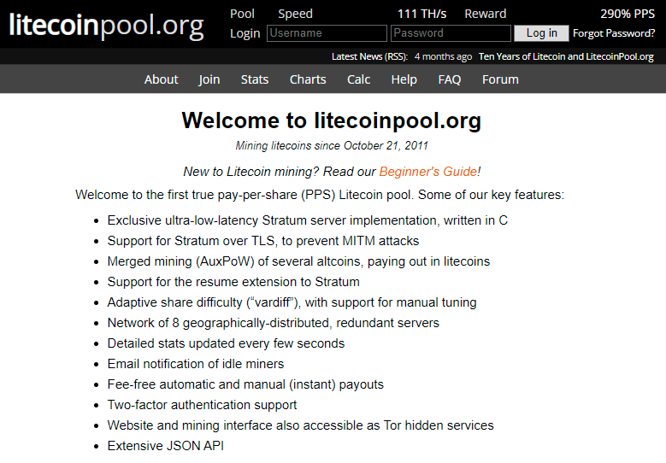Viewport: 666px width, 463px height.
Task: Open the Help menu item
Action: (x=404, y=79)
